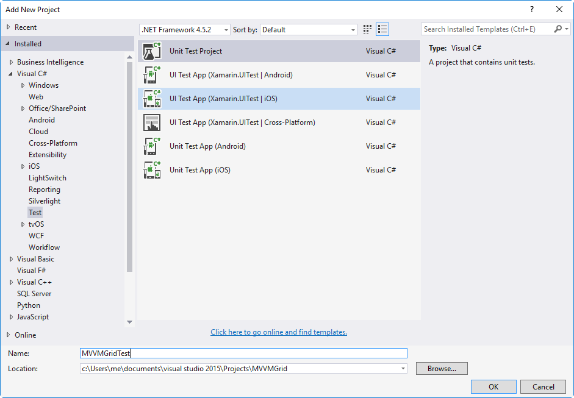The height and width of the screenshot is (398, 574).
Task: Click the Browse... button
Action: [x=442, y=368]
